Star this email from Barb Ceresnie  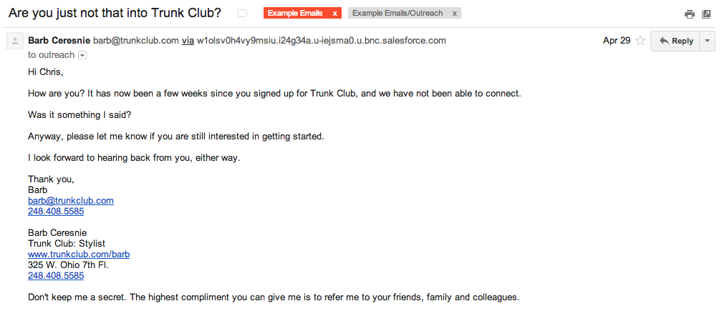(640, 41)
